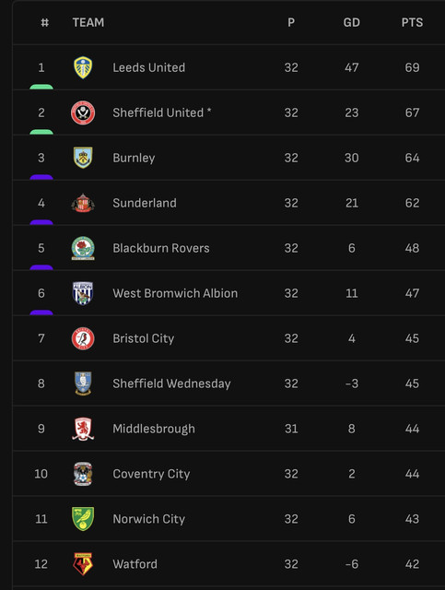Viewport: 445px width, 590px height.
Task: Click the P games played header
Action: point(291,22)
